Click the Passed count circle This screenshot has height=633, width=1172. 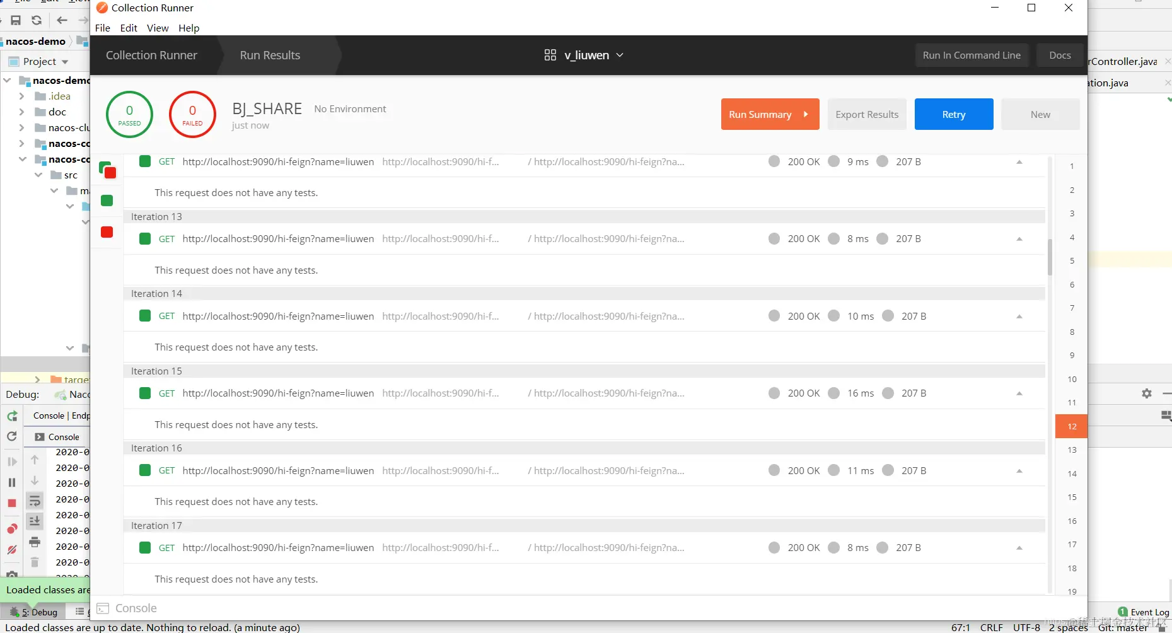(x=129, y=115)
